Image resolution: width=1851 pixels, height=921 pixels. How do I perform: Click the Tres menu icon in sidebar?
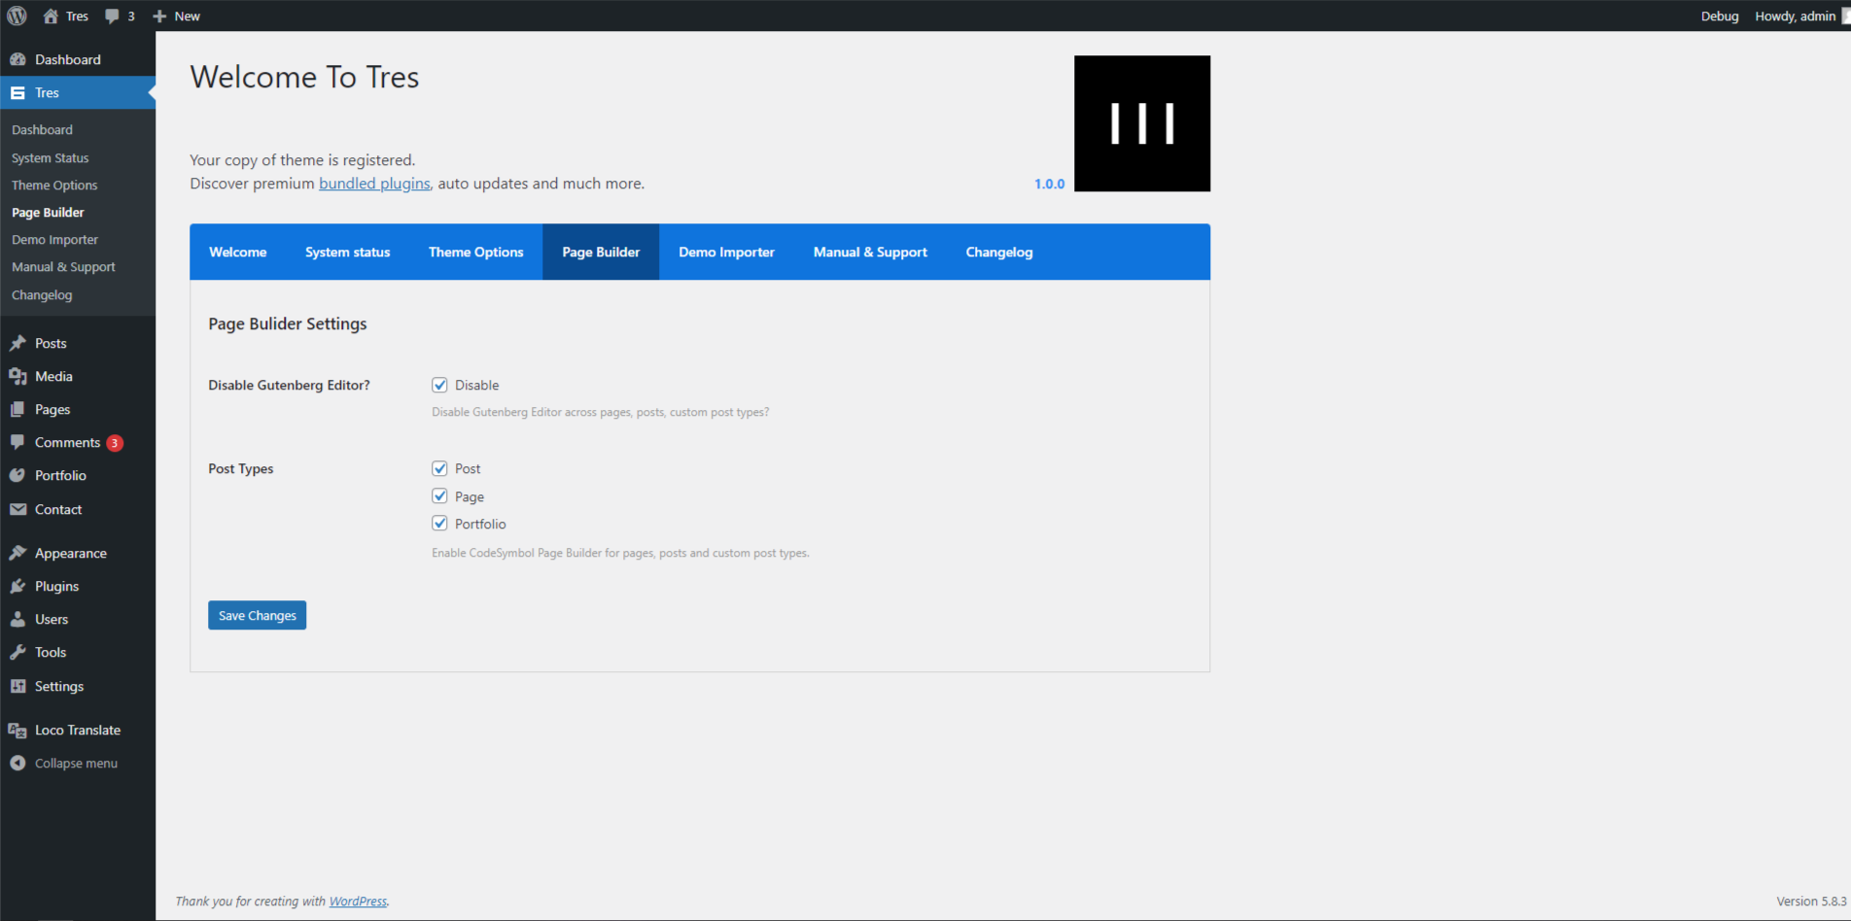point(17,93)
